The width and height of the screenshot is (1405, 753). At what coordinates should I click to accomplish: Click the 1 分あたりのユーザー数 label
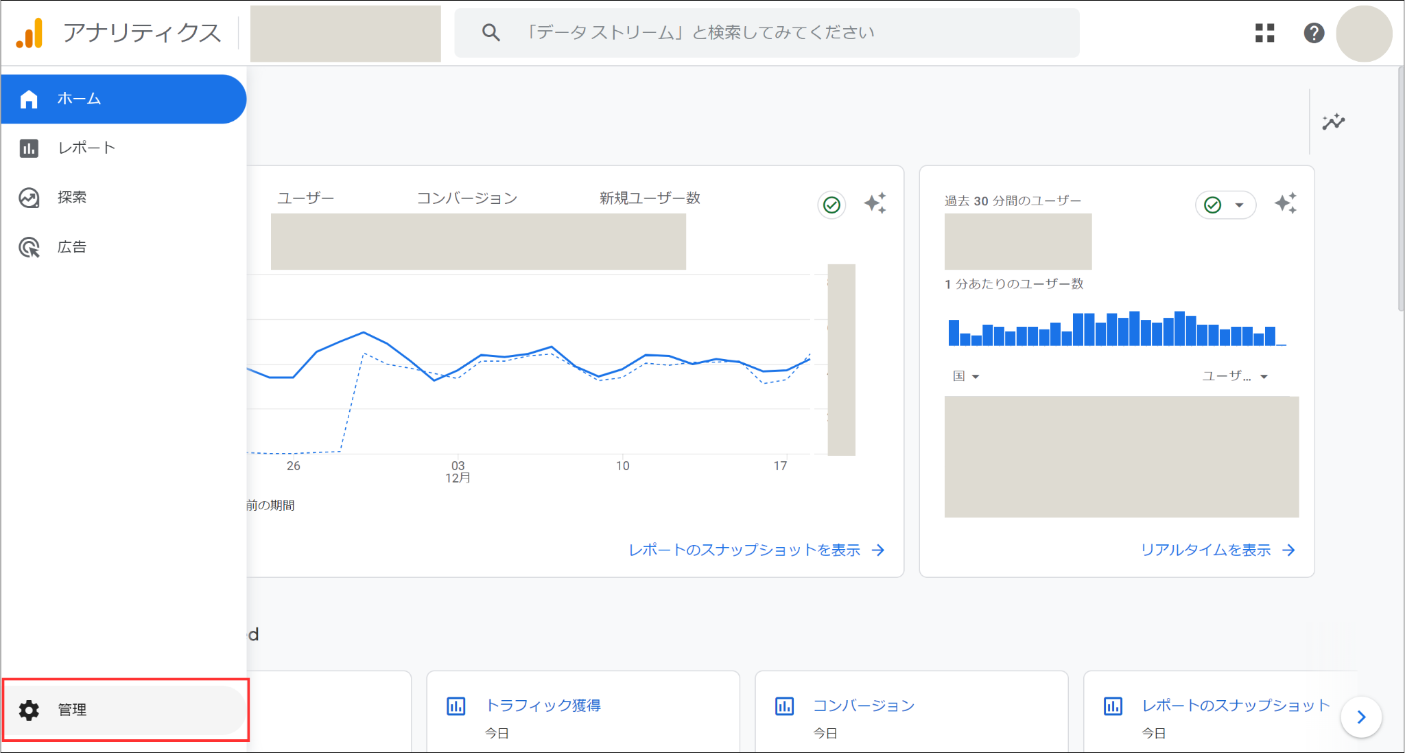click(x=1014, y=283)
